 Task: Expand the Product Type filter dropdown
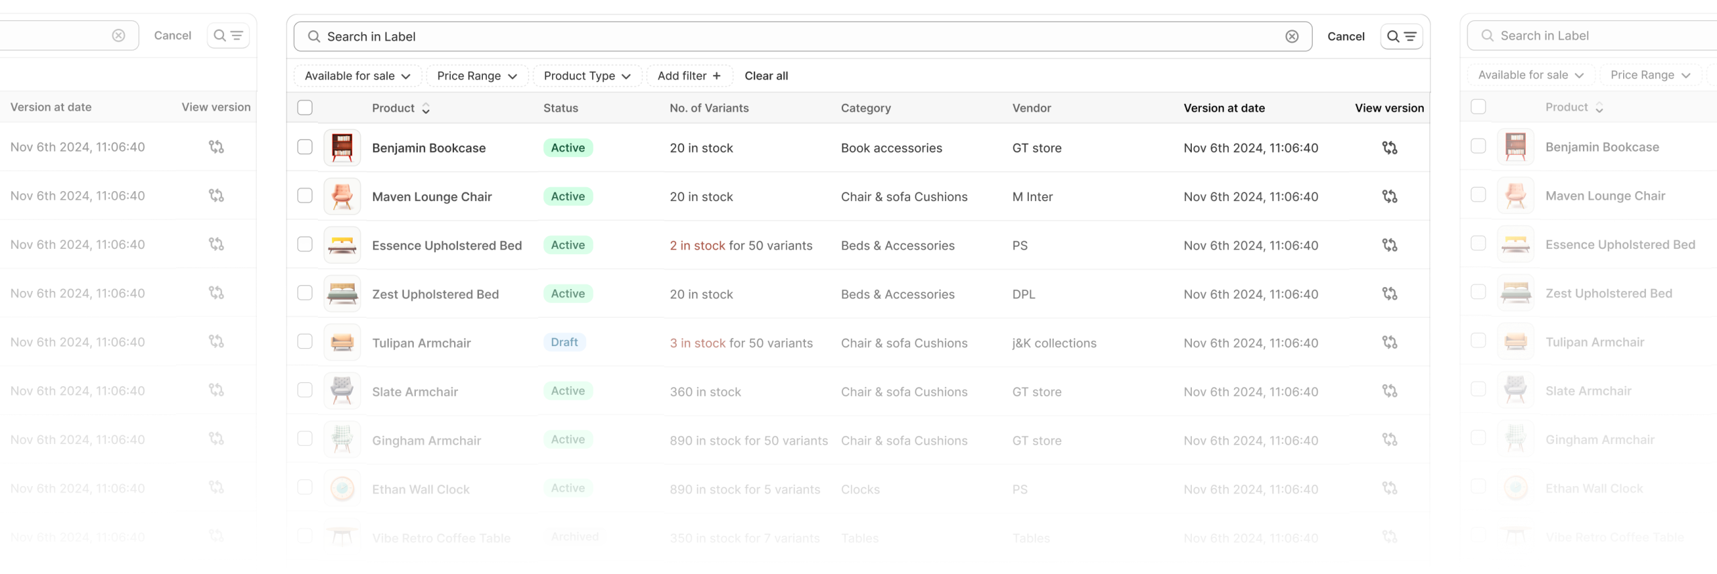click(x=587, y=76)
